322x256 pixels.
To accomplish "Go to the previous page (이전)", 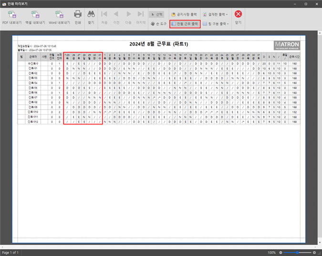I will point(116,16).
